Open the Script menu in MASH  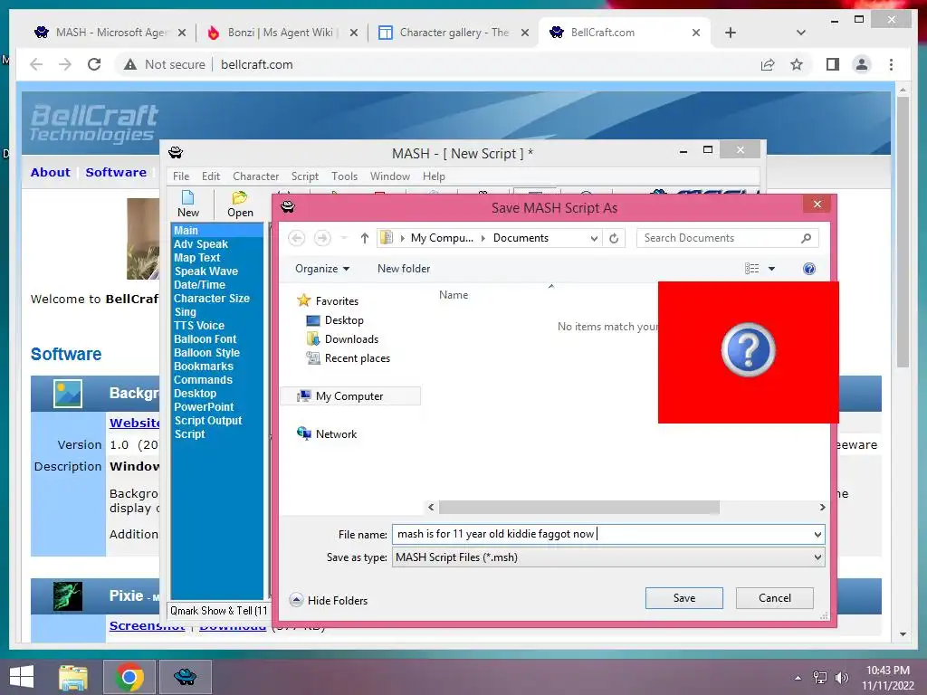pos(304,176)
